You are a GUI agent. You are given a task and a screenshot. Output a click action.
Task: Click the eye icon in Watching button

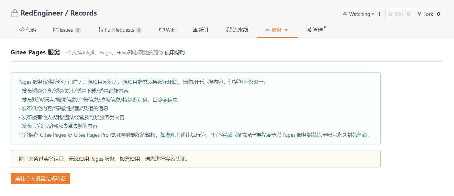[345, 14]
